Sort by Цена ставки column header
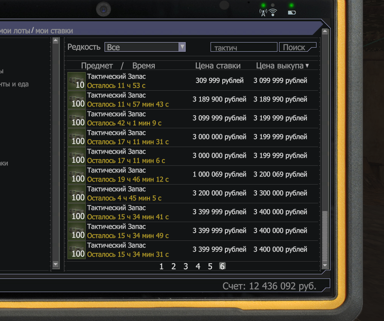The image size is (384, 321). click(218, 65)
